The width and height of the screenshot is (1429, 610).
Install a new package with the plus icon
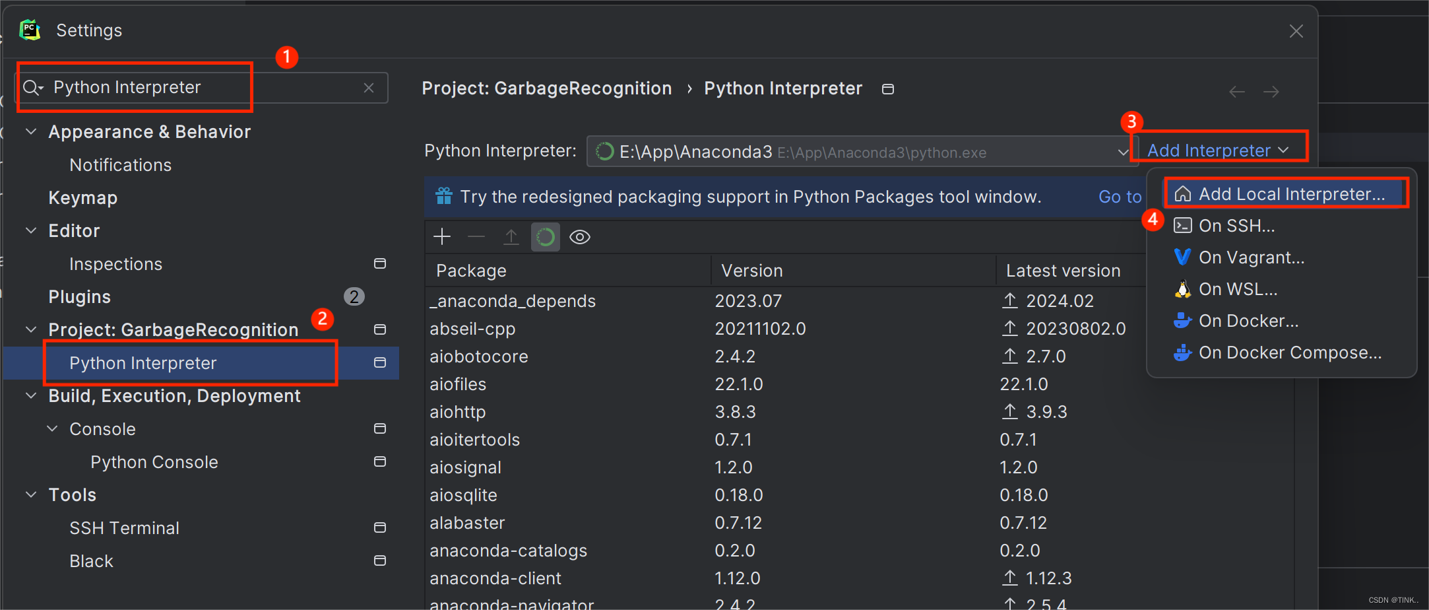click(x=442, y=236)
